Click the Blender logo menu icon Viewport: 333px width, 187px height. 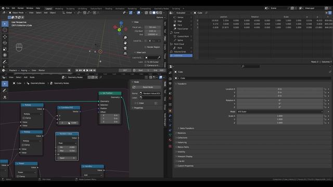[3, 8]
